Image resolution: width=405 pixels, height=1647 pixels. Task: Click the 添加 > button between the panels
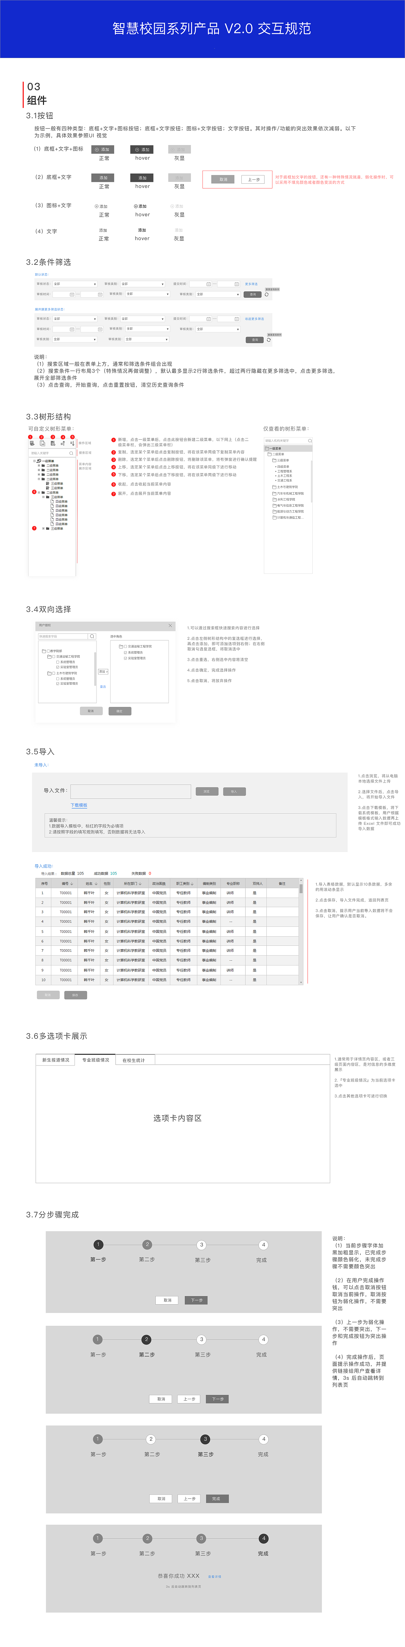tap(103, 671)
